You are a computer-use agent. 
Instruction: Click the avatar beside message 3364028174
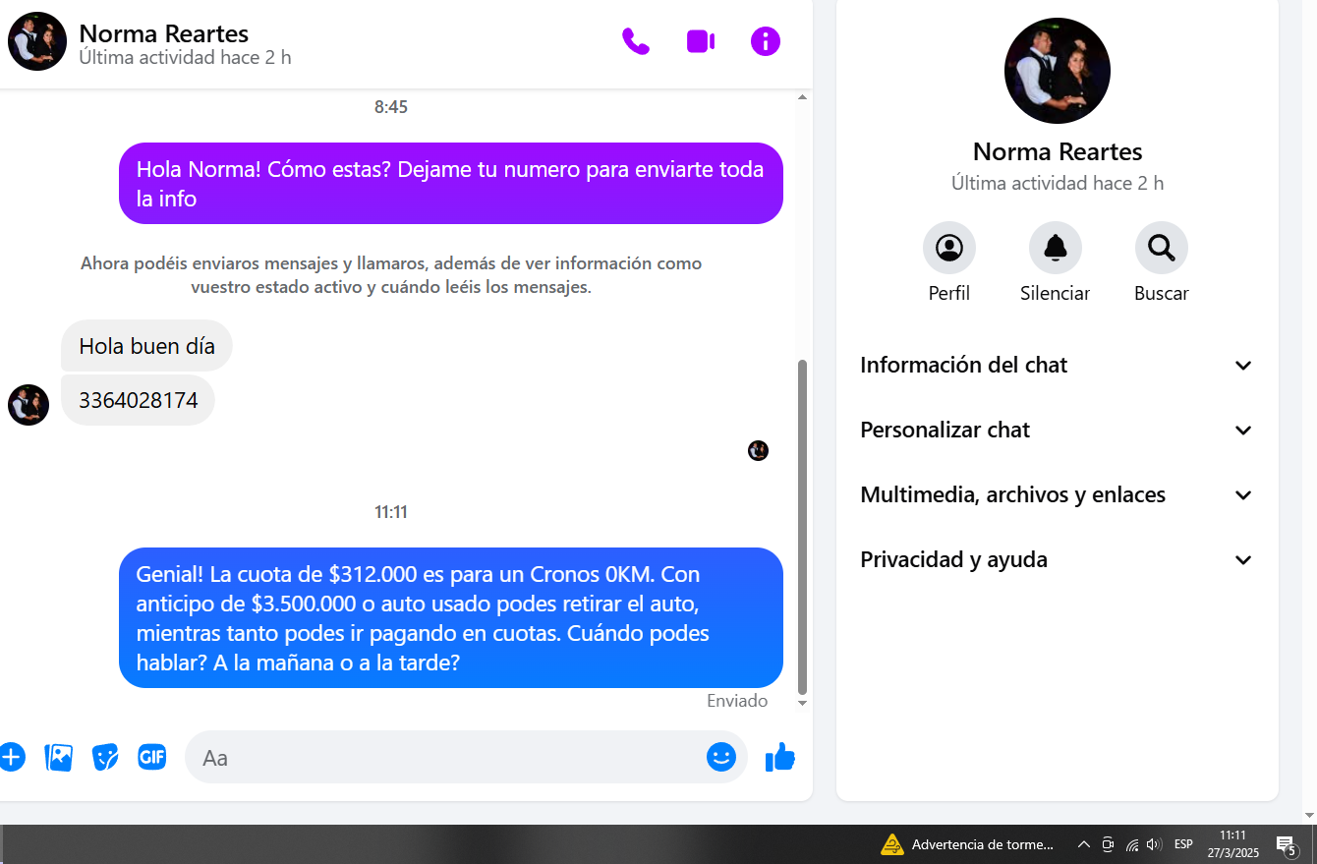click(x=29, y=405)
